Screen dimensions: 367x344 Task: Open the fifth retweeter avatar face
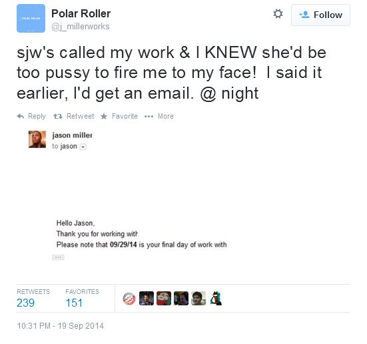tap(198, 298)
